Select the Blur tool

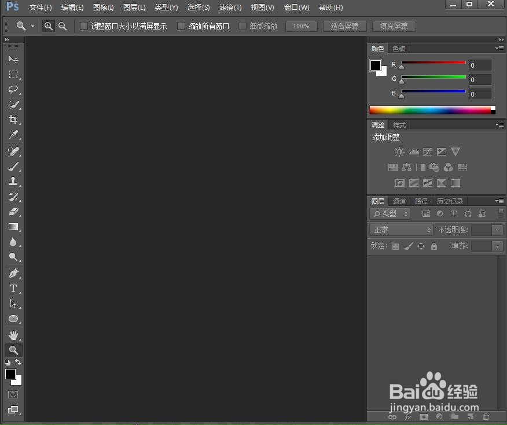point(13,242)
